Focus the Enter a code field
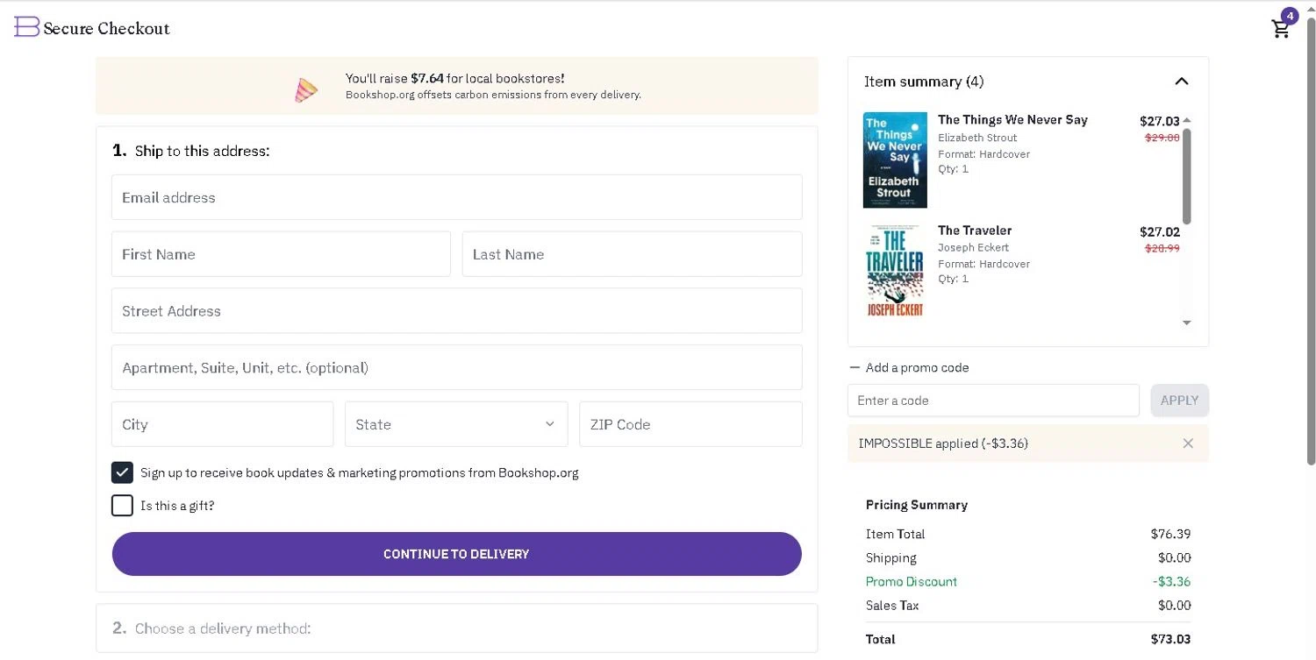The width and height of the screenshot is (1316, 660). pos(993,401)
